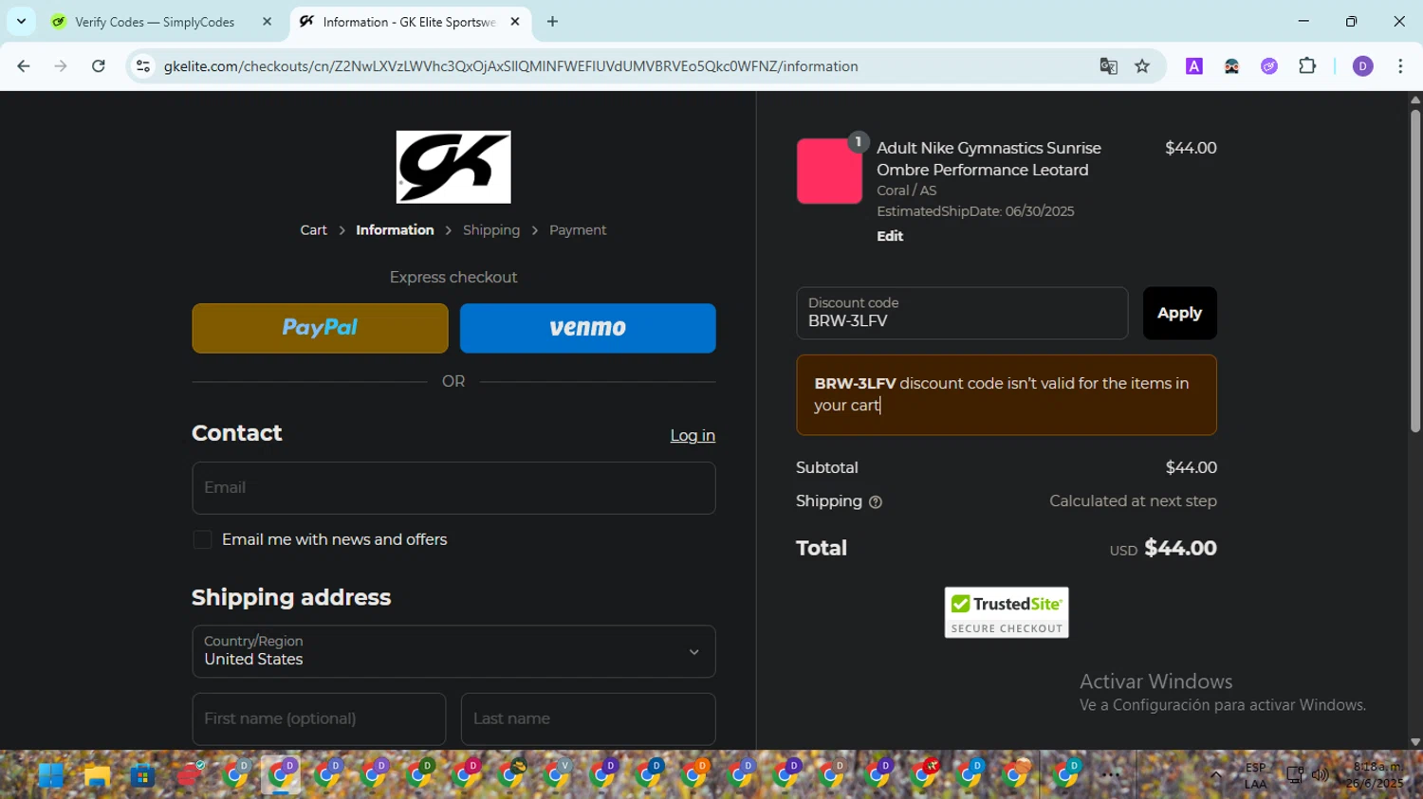Open the volume control in the tray

pyautogui.click(x=1320, y=775)
